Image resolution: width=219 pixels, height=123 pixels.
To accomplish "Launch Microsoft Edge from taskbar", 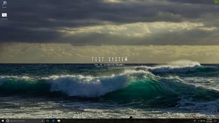I will coord(53,121).
